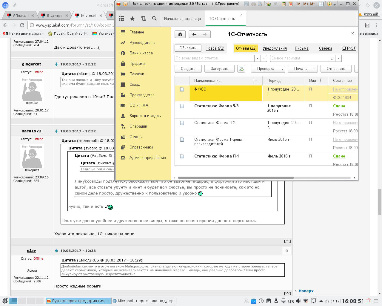Click the M+ memory add button

[x=306, y=4]
